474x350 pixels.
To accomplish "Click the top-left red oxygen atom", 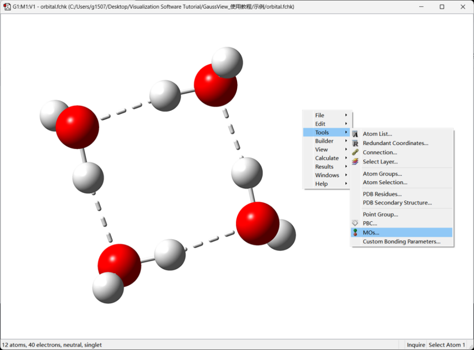I will coord(77,127).
